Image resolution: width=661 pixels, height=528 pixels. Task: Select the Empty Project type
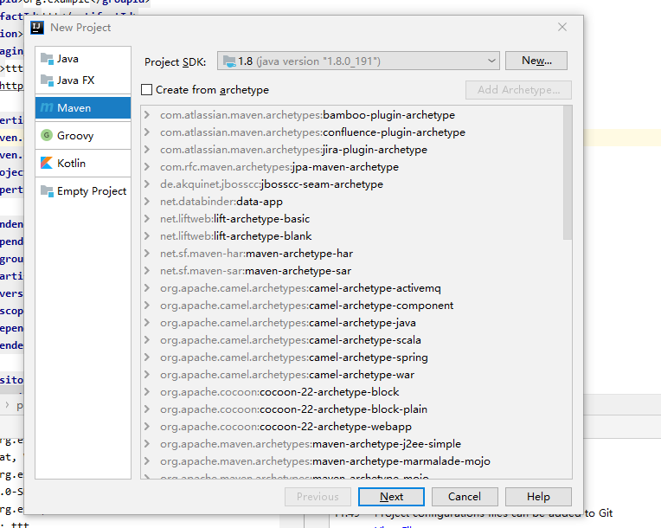[83, 191]
